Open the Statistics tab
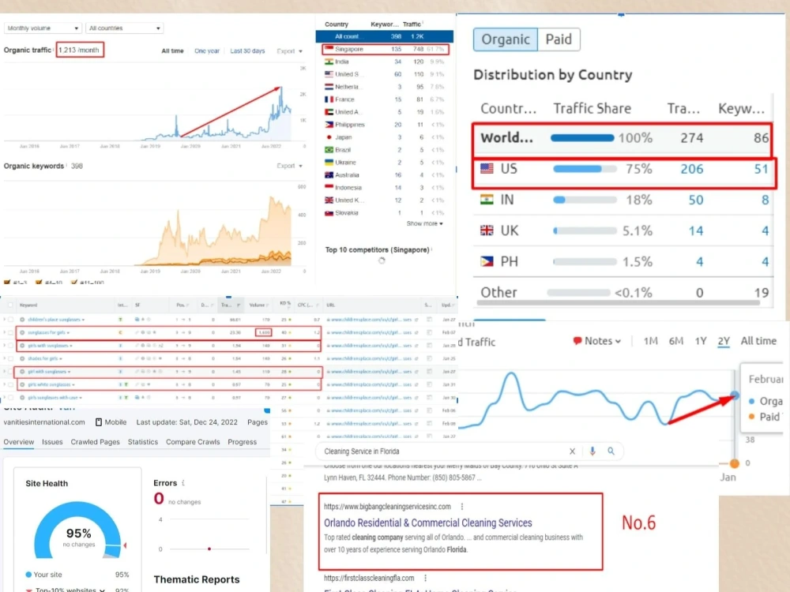This screenshot has width=790, height=592. click(x=142, y=441)
